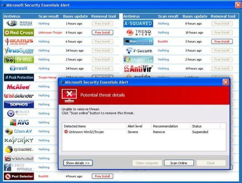The width and height of the screenshot is (242, 183).
Task: Click Free Install for Pest Detector
Action: coord(102,176)
